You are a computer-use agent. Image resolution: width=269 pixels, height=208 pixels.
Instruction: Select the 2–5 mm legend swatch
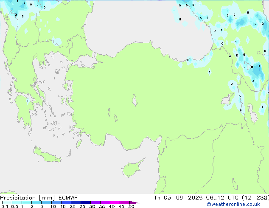coord(36,202)
